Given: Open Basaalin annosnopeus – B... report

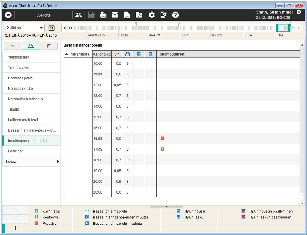Looking at the screenshot, I should point(31,130).
